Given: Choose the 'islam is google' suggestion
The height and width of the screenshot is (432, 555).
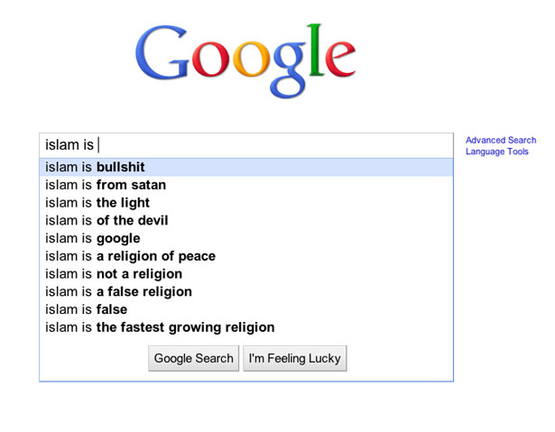Looking at the screenshot, I should pyautogui.click(x=93, y=238).
